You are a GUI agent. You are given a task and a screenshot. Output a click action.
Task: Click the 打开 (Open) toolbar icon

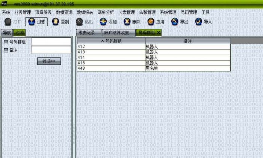8,22
